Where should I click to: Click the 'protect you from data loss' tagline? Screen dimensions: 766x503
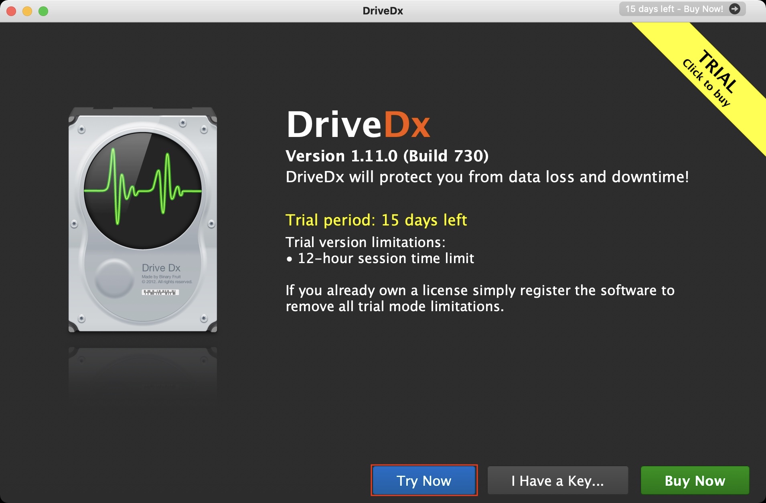click(487, 177)
